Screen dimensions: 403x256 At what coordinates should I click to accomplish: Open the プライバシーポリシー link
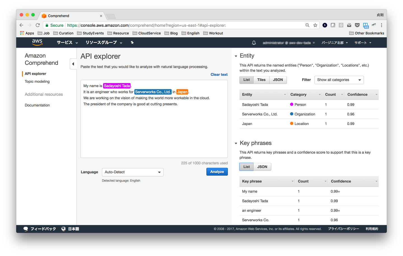(x=344, y=229)
